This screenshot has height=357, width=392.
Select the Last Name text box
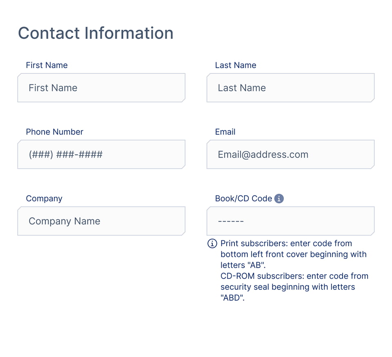pyautogui.click(x=290, y=88)
